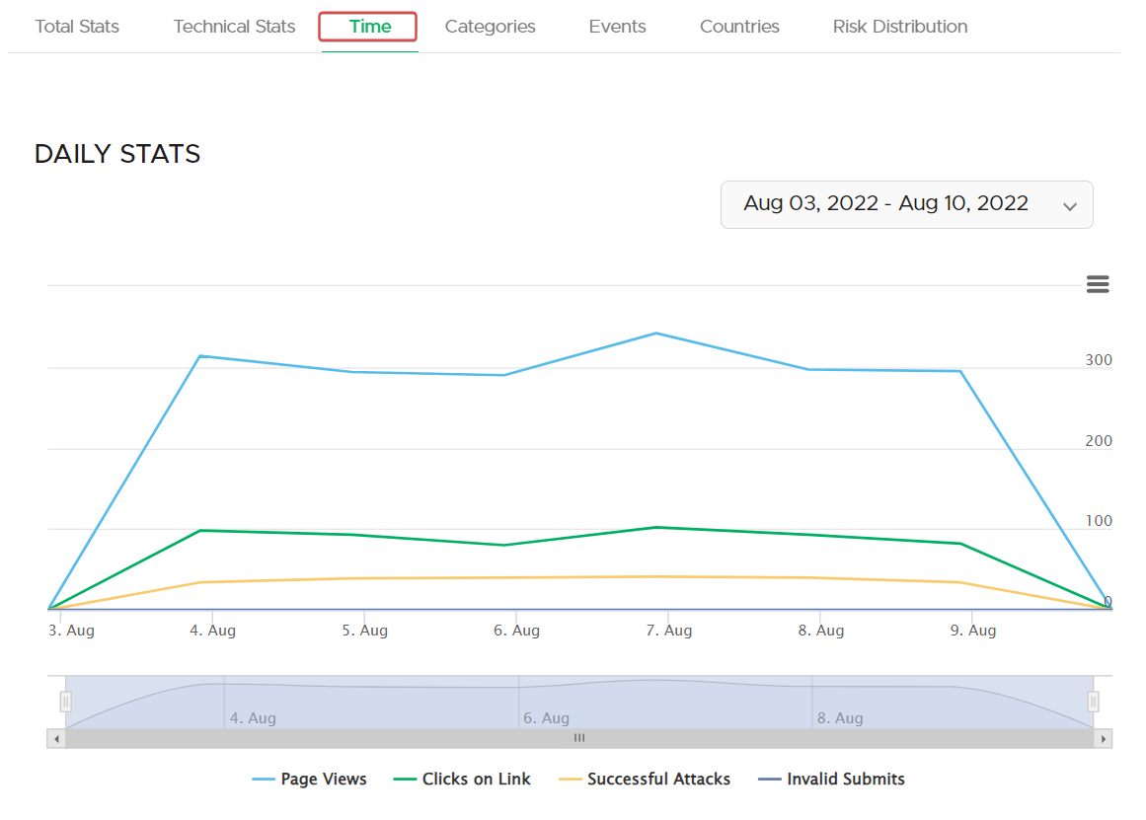Click the left range handle in navigator
The height and width of the screenshot is (820, 1146).
click(66, 702)
